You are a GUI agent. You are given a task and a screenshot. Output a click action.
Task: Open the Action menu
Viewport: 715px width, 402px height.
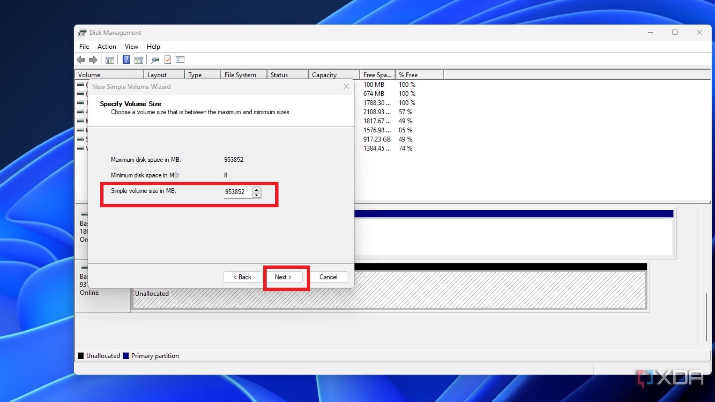click(x=107, y=47)
